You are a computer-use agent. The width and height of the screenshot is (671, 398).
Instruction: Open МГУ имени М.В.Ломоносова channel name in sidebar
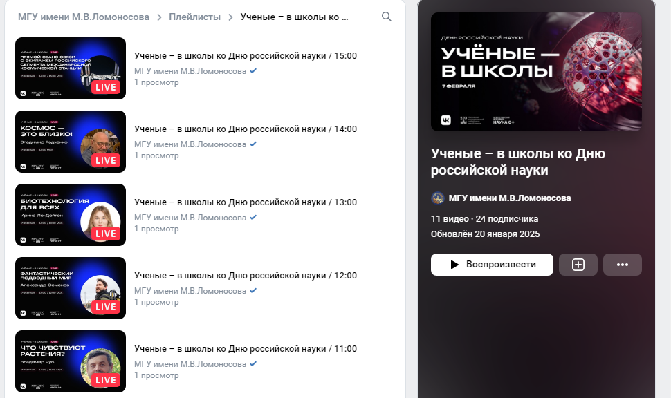coord(510,198)
